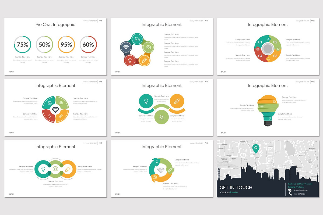The image size is (323, 215).
Task: Select the 95% progress ring
Action: 66,44
